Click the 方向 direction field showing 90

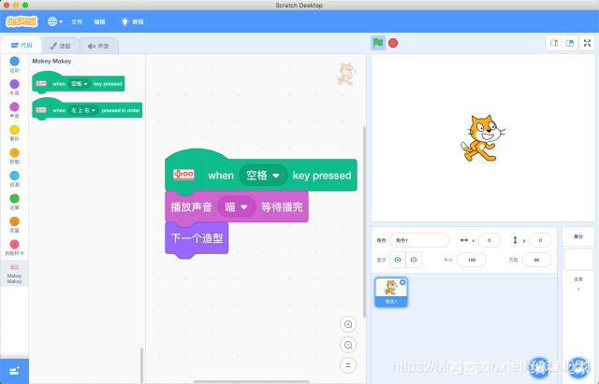(x=536, y=260)
